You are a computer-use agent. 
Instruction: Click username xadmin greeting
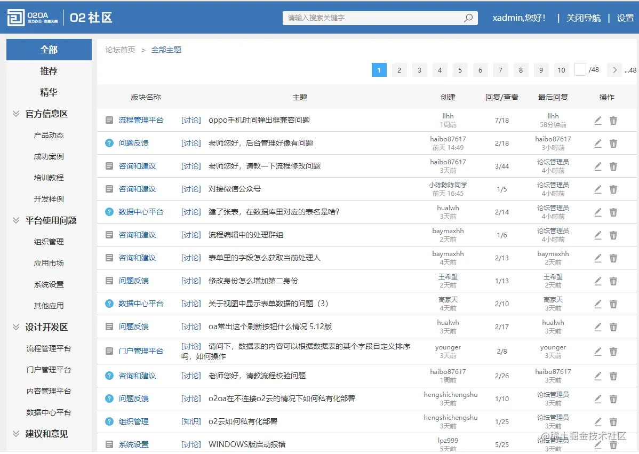[519, 18]
